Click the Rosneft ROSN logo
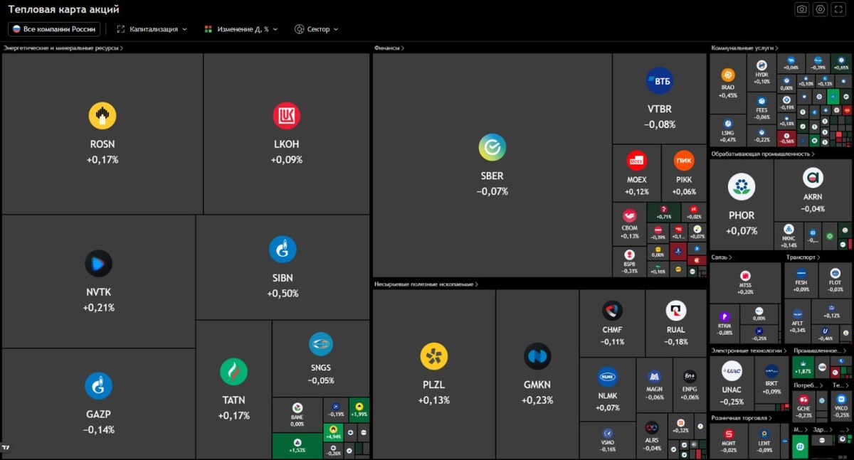 pos(102,116)
